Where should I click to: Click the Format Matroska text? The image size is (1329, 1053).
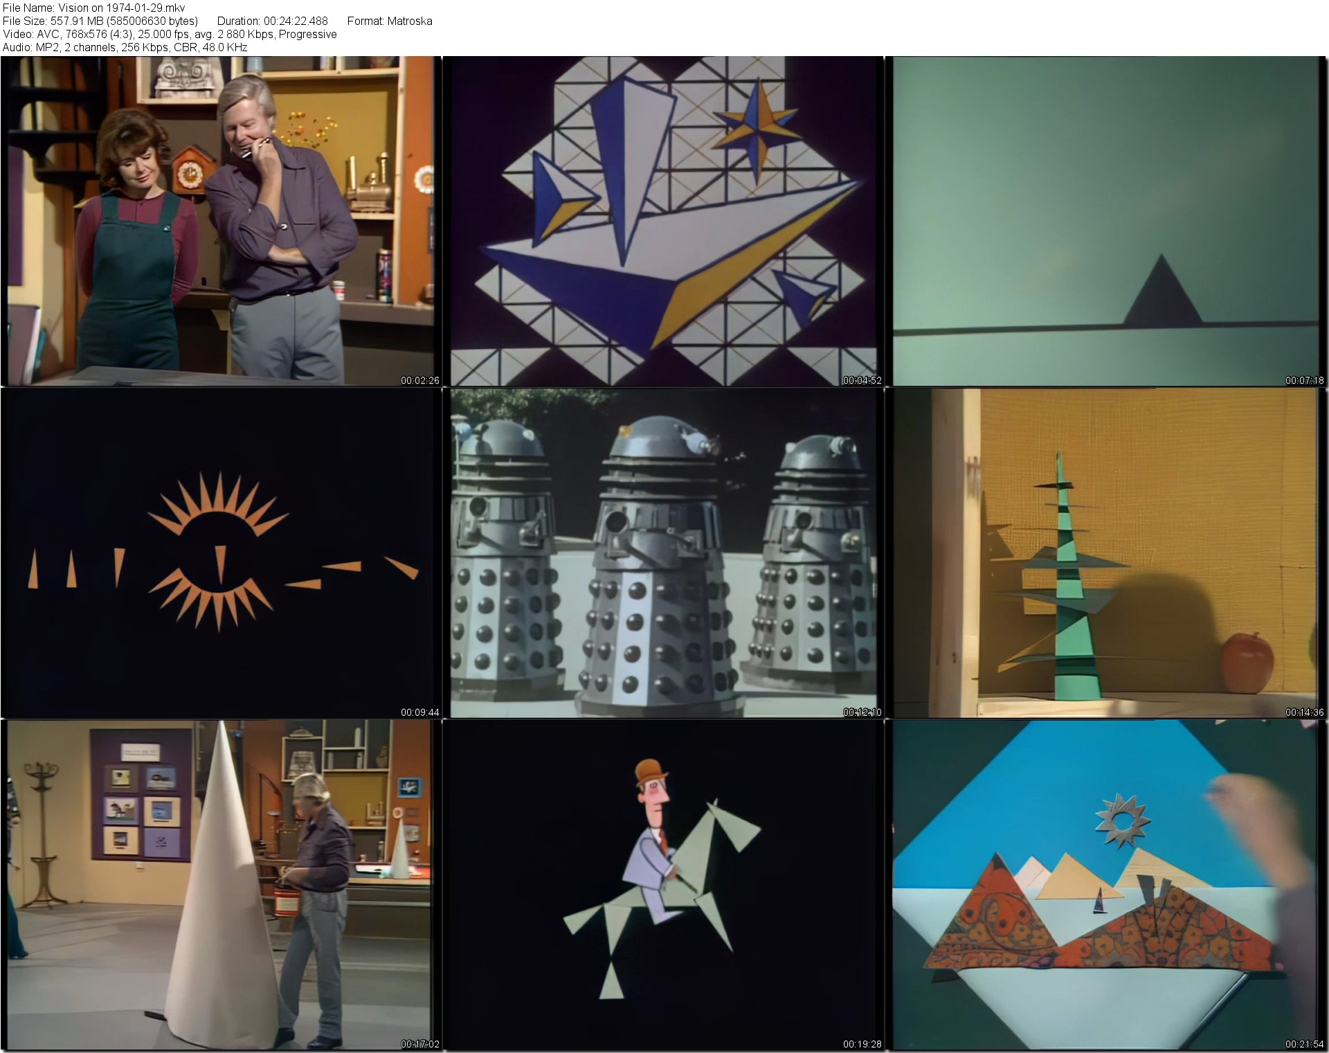coord(389,21)
